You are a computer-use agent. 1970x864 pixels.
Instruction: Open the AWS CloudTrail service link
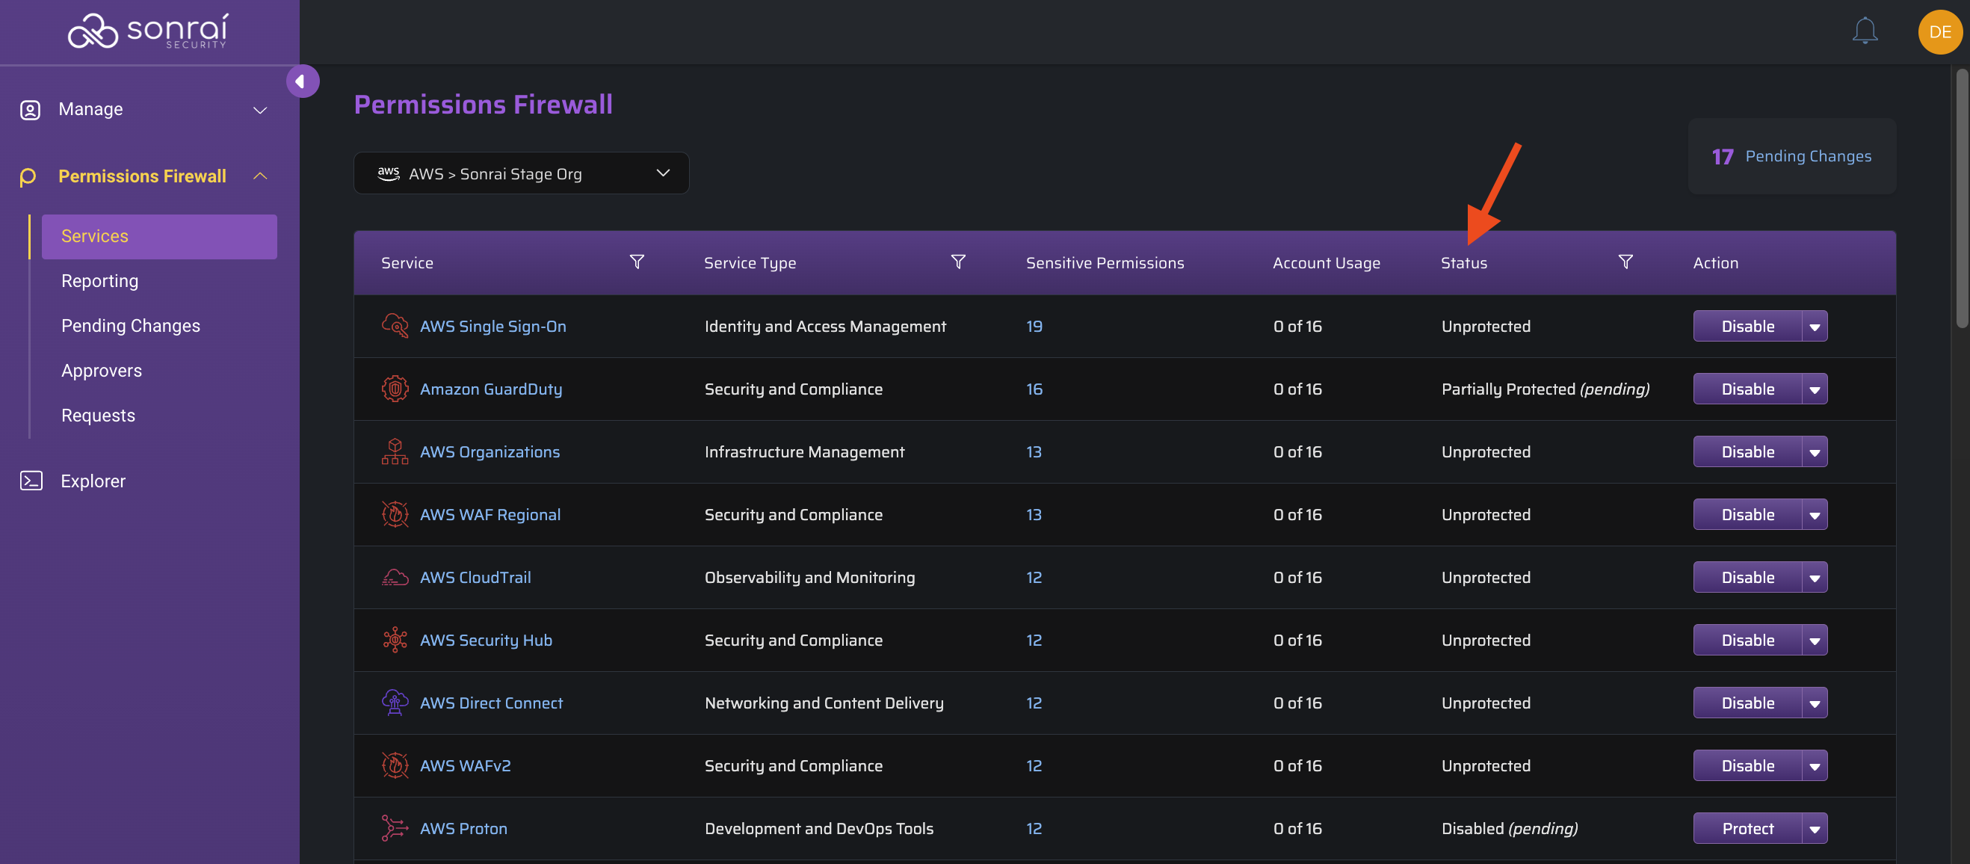point(475,577)
